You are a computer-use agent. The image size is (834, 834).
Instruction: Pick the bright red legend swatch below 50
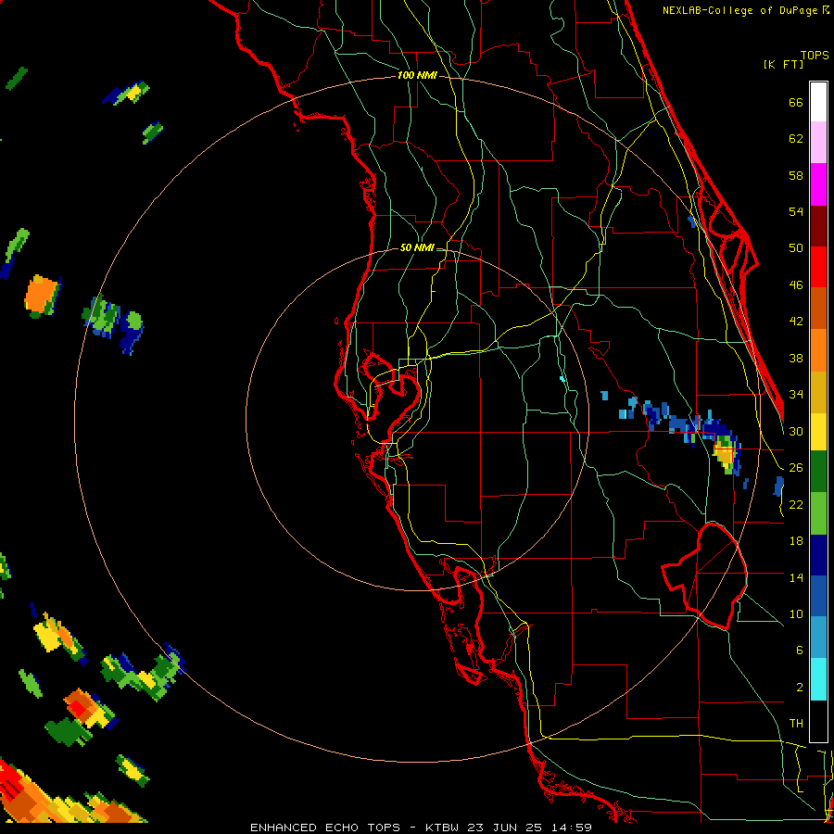[818, 267]
